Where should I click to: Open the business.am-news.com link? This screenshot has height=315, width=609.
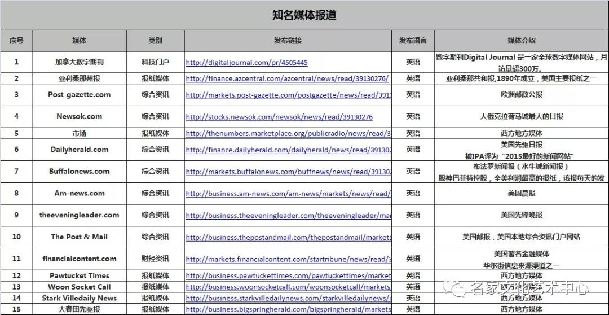288,193
